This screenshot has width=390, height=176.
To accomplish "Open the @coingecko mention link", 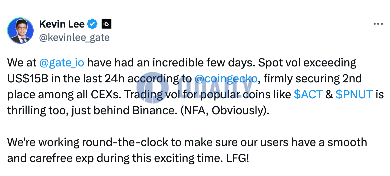I will [226, 79].
